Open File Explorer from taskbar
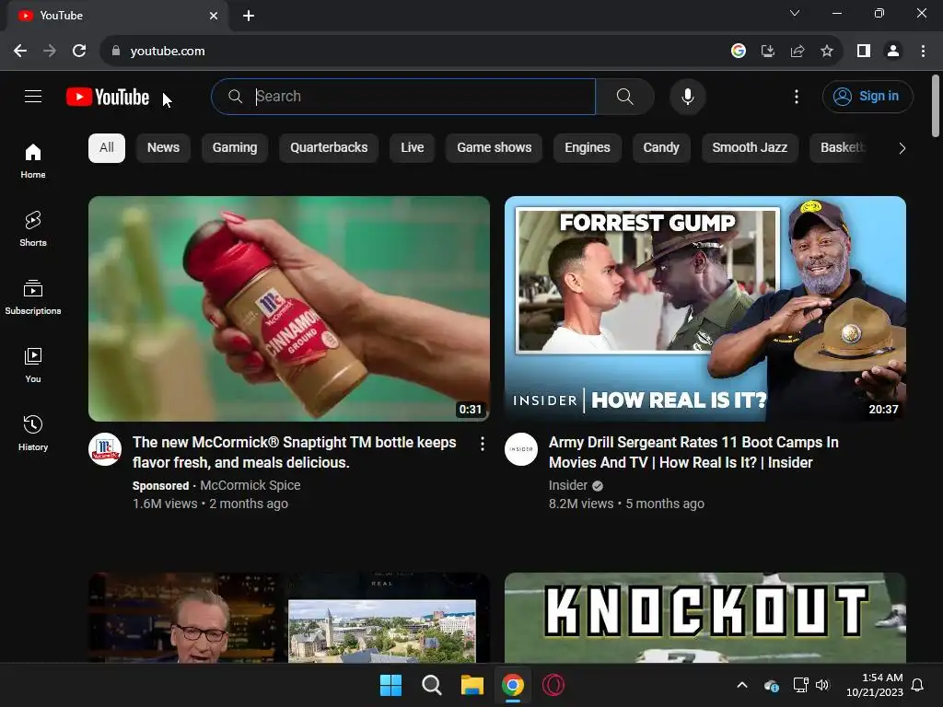The height and width of the screenshot is (707, 943). 472,685
